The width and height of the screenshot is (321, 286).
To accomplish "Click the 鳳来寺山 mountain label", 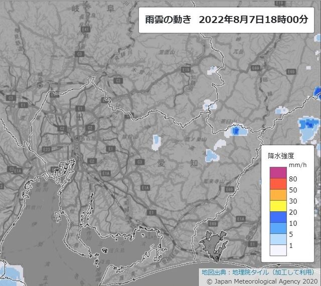I will (x=214, y=181).
